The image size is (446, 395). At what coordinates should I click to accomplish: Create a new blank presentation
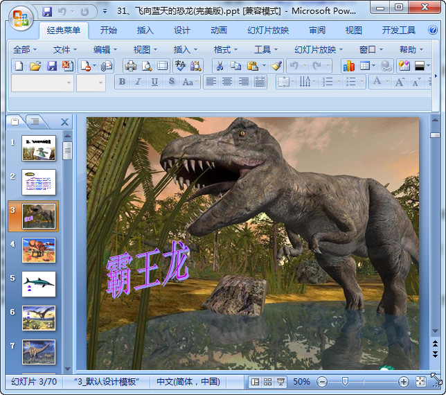[19, 66]
